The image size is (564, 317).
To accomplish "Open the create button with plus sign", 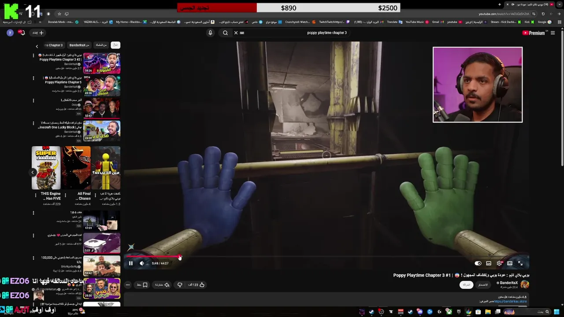I will pyautogui.click(x=38, y=33).
